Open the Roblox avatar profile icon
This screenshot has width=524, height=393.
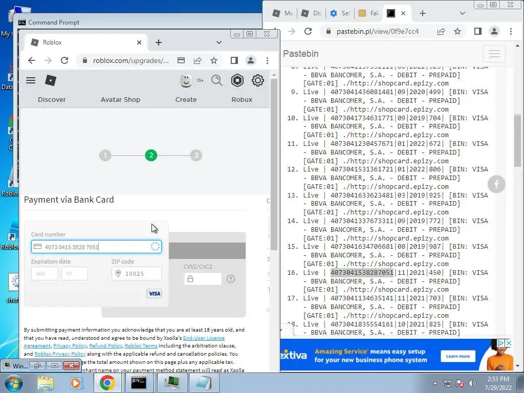point(186,80)
